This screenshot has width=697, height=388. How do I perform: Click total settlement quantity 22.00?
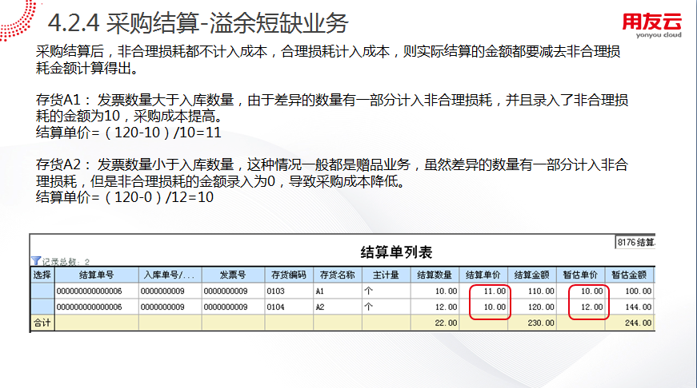[x=435, y=323]
